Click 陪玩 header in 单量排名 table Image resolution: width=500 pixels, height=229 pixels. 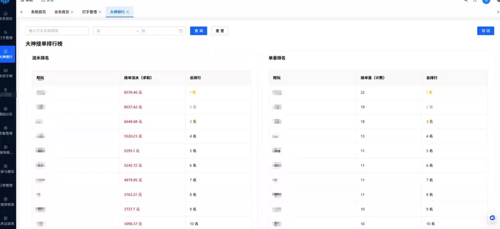point(277,78)
